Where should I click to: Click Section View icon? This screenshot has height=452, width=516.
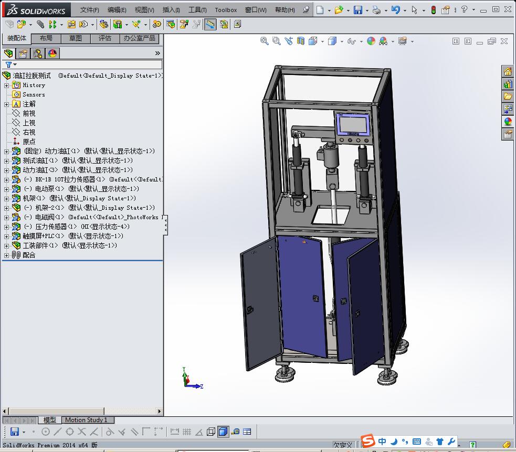301,41
